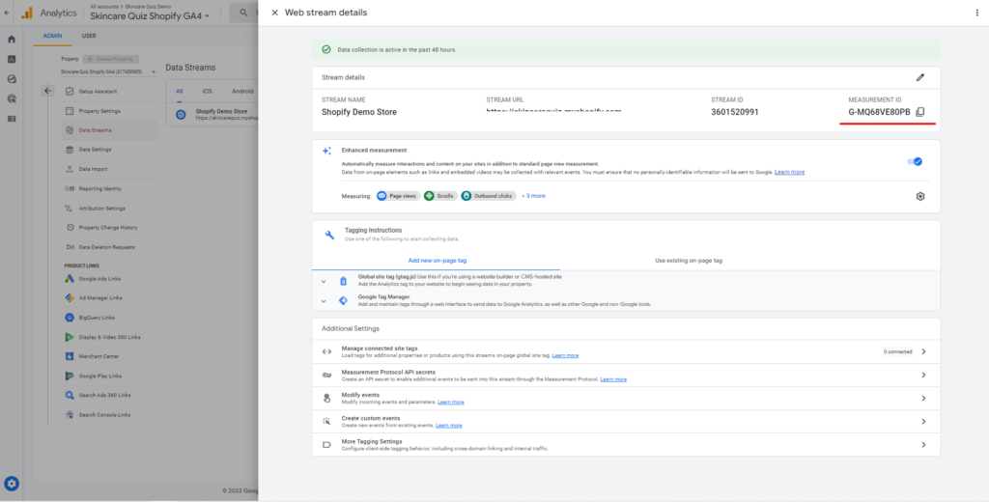Select the ADMIN tab
The width and height of the screenshot is (989, 502).
pos(52,36)
